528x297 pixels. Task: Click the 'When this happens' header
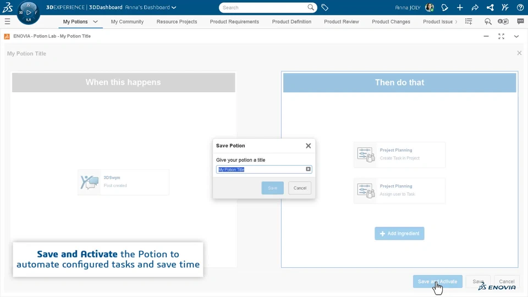point(123,82)
